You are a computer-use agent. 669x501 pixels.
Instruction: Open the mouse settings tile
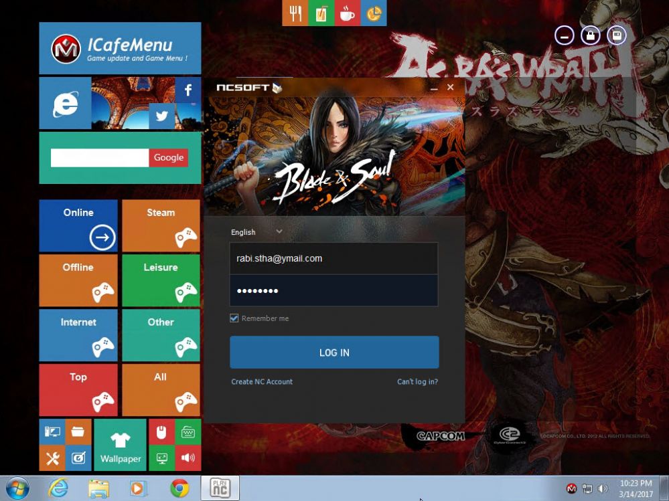pyautogui.click(x=161, y=432)
